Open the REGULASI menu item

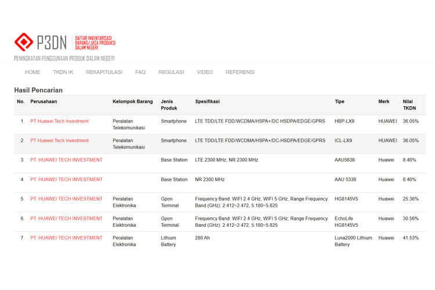coord(171,72)
